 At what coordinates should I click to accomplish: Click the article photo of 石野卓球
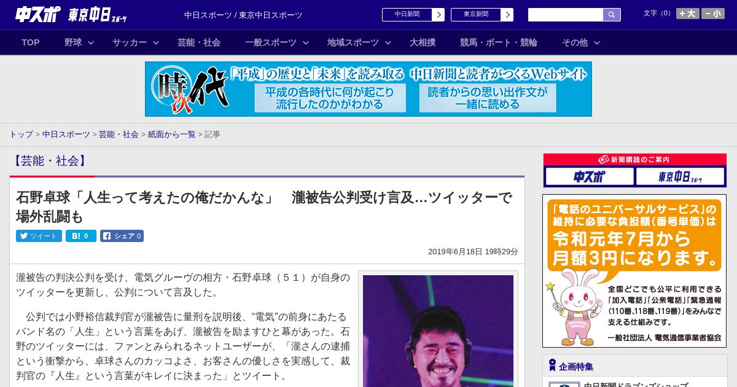coord(438,330)
